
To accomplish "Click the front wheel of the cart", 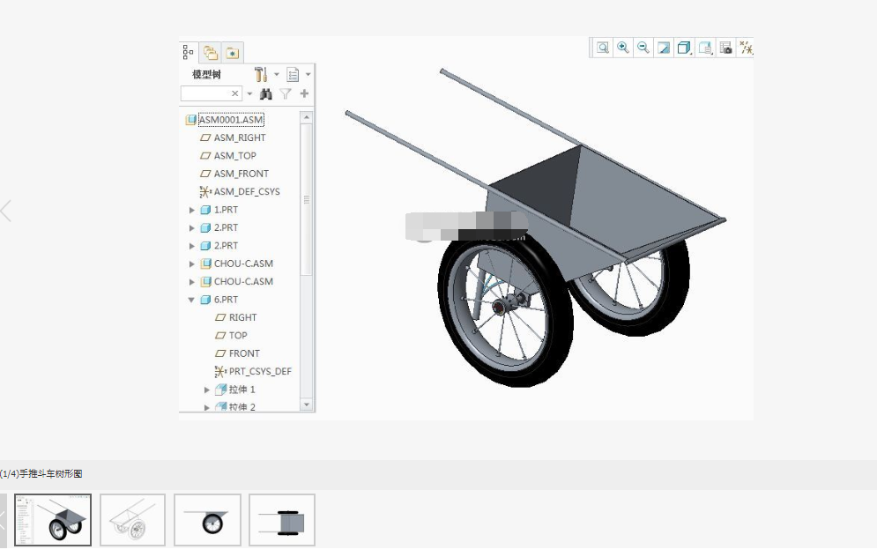I will tap(506, 309).
